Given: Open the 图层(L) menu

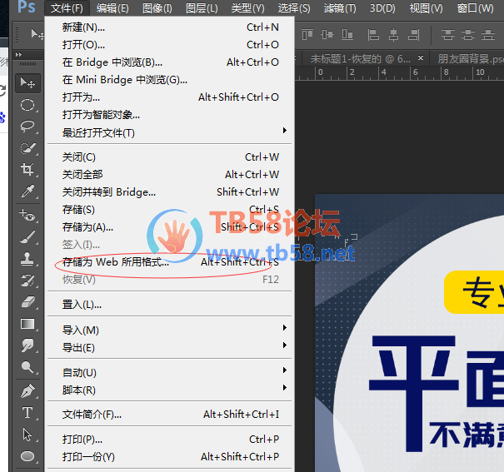Looking at the screenshot, I should click(x=202, y=7).
